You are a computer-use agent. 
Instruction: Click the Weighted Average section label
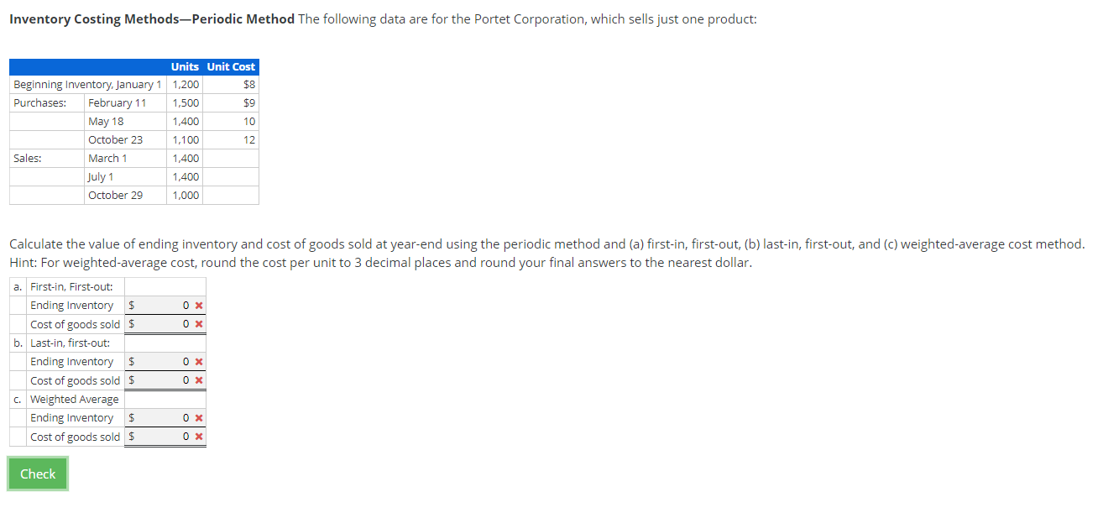[75, 399]
